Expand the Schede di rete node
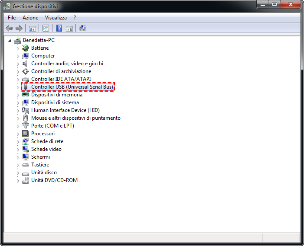 [18, 142]
